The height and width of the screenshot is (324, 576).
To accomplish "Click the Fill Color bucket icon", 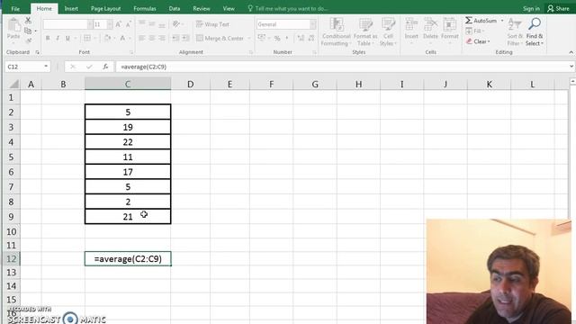I will tap(107, 38).
